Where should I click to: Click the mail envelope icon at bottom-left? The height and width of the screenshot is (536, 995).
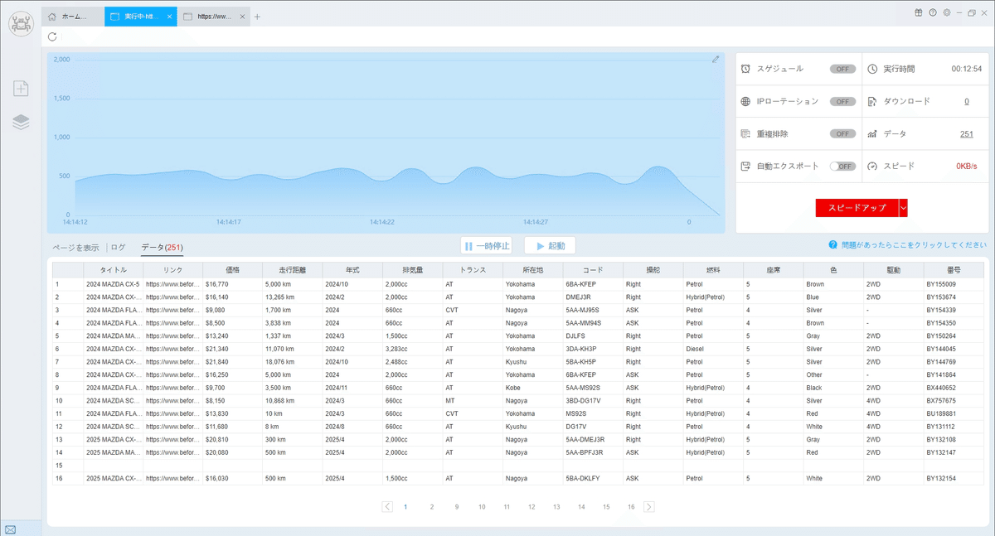10,529
